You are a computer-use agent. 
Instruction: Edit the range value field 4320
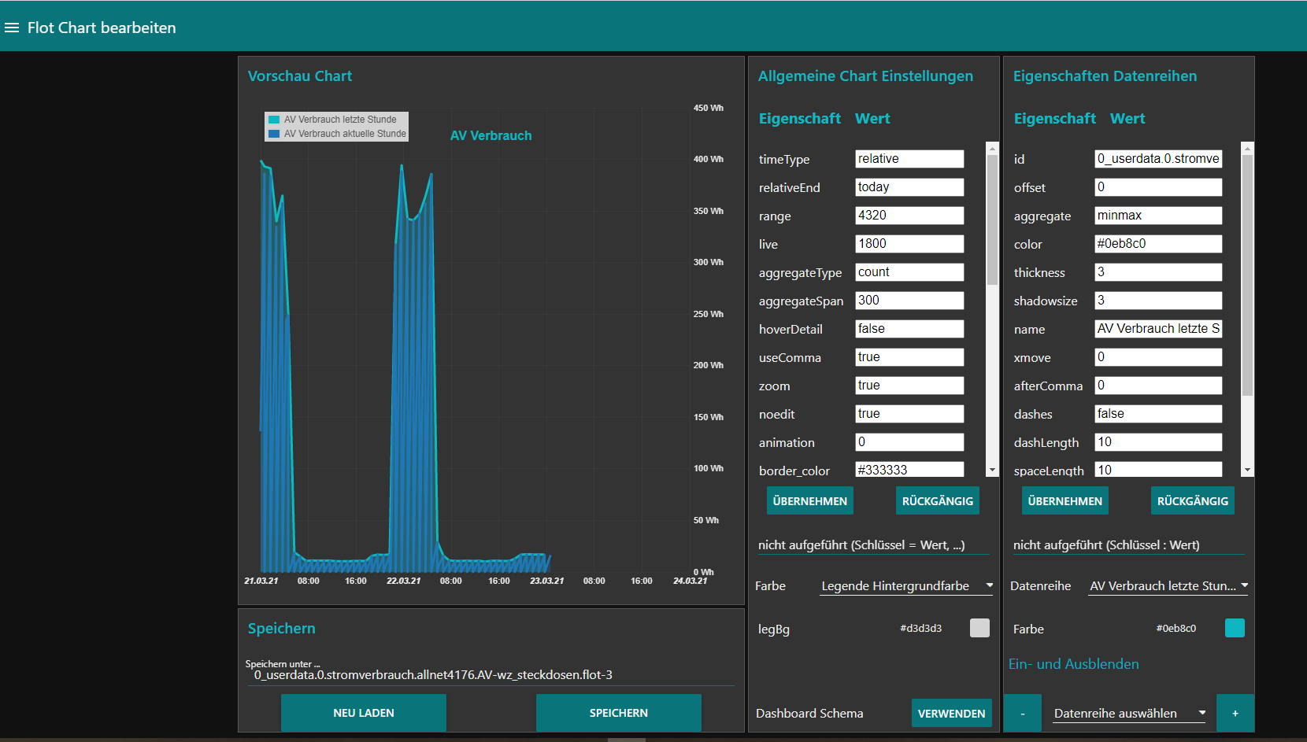909,216
